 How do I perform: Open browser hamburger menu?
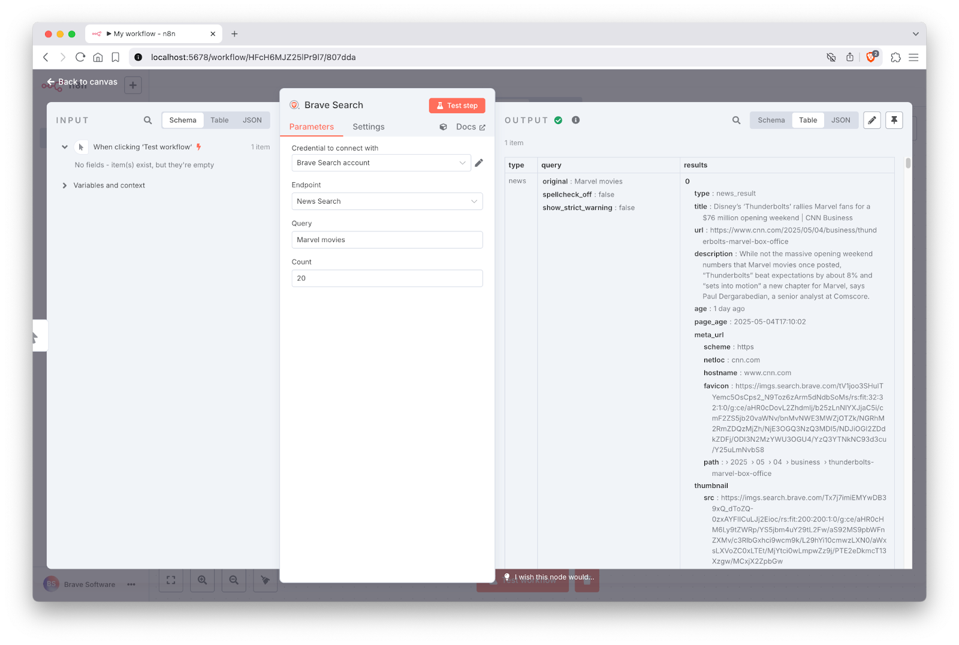(x=913, y=57)
